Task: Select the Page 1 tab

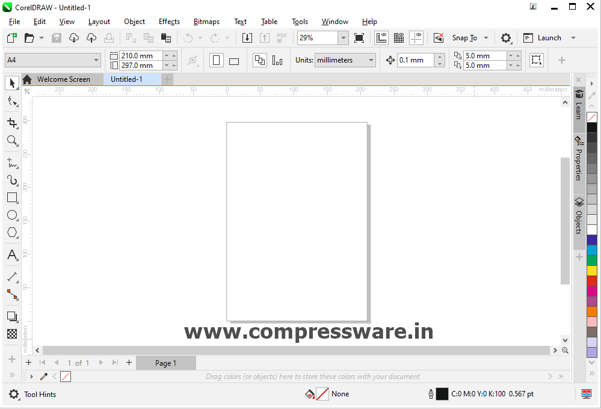Action: point(166,363)
